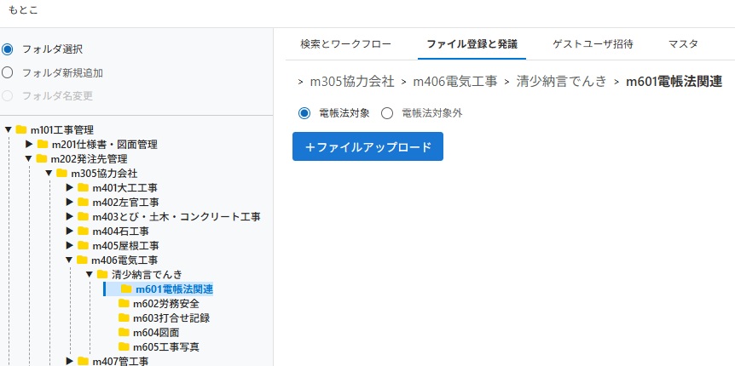This screenshot has width=735, height=366.
Task: Click the m602労務安全 folder icon
Action: (124, 303)
